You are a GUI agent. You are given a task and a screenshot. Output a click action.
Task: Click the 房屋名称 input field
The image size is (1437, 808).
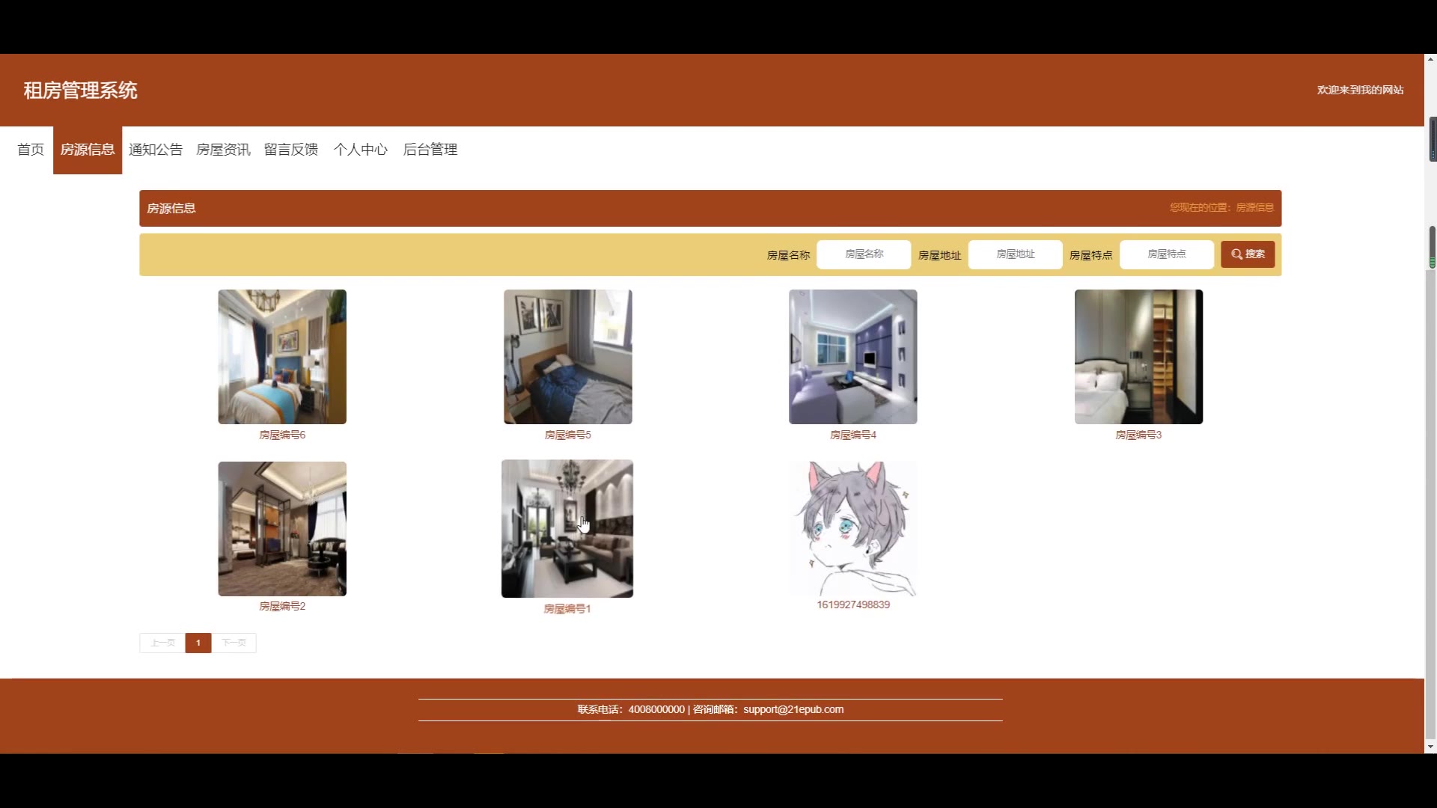pos(864,254)
